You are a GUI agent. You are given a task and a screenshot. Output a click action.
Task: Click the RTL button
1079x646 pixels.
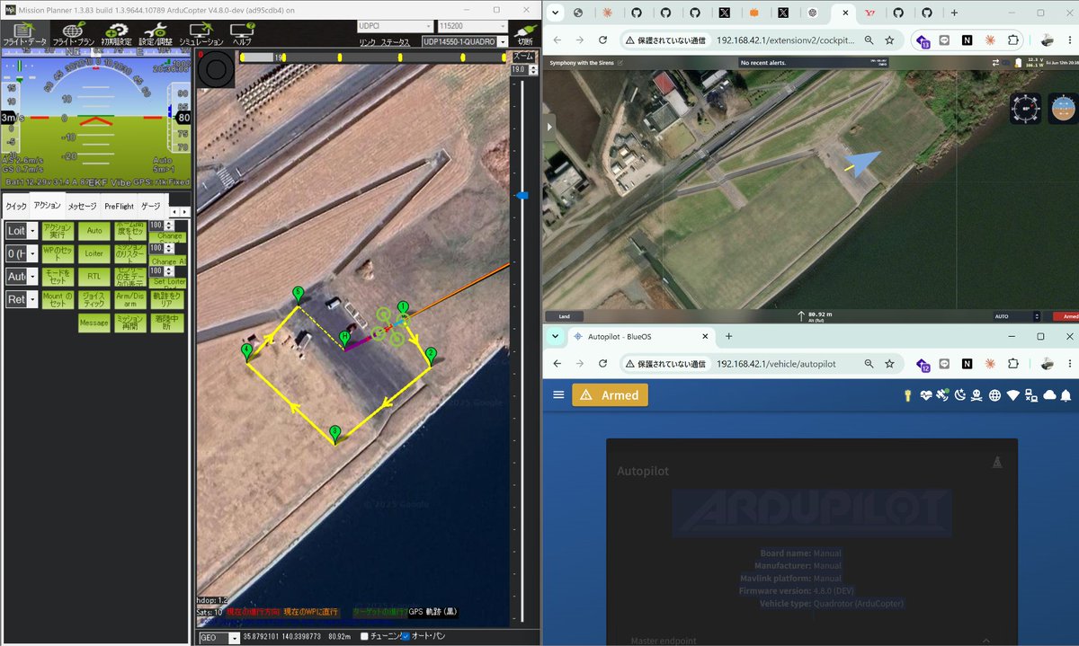(x=94, y=276)
